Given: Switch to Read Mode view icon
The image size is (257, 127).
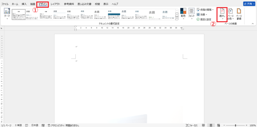Looking at the screenshot, I should (x=203, y=125).
